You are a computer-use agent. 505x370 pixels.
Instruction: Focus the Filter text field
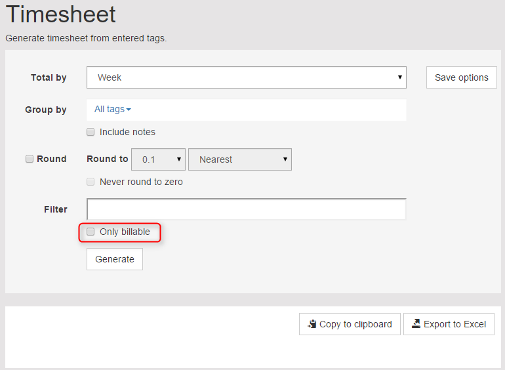[247, 209]
